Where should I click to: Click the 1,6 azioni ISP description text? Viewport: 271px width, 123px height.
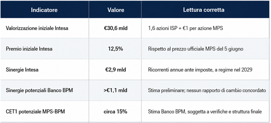(185, 28)
